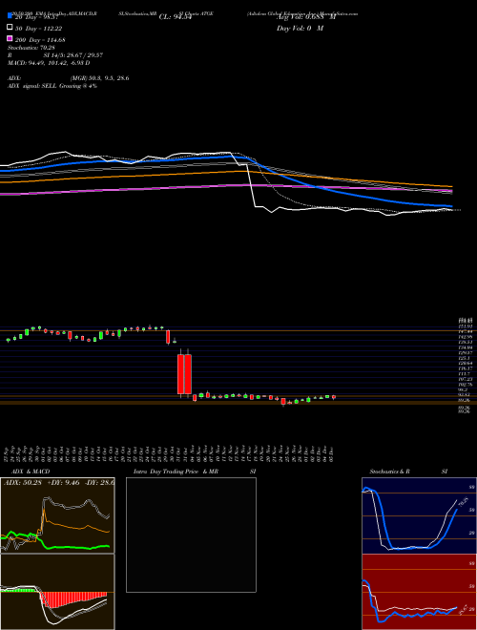Open the blue Stochastics chart panel
This screenshot has width=477, height=630.
419,515
